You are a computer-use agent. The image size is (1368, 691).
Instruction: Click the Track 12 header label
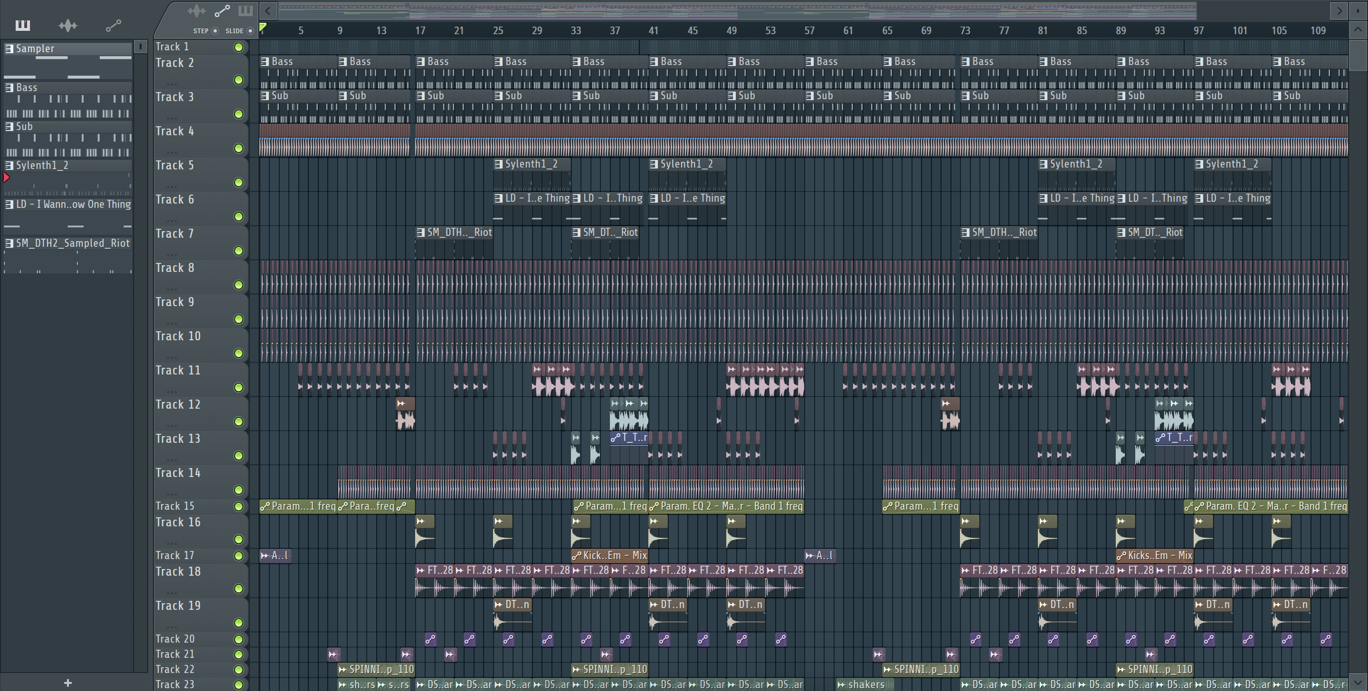[178, 404]
